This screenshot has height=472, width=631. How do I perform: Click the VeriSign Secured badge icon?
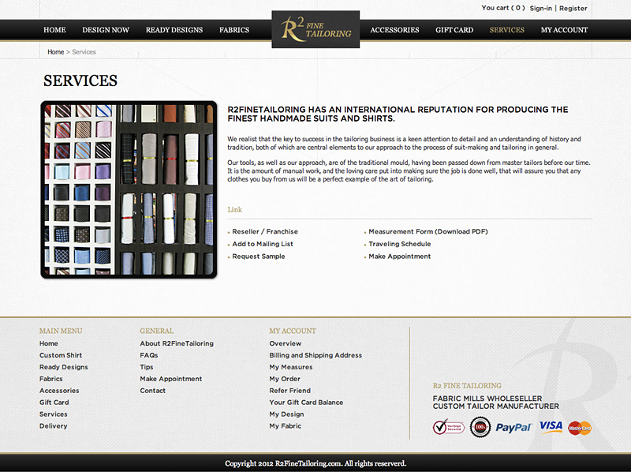(x=448, y=427)
